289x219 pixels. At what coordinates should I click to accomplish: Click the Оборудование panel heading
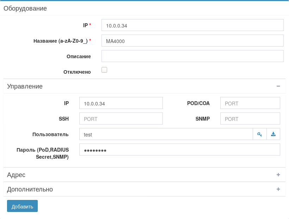[25, 8]
